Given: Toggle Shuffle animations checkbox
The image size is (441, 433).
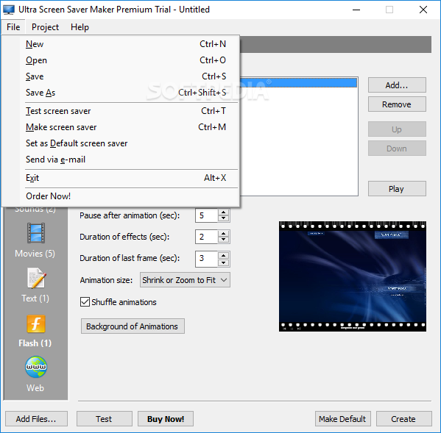Looking at the screenshot, I should tap(85, 302).
